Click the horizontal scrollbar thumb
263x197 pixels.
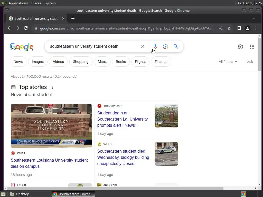tap(115, 189)
